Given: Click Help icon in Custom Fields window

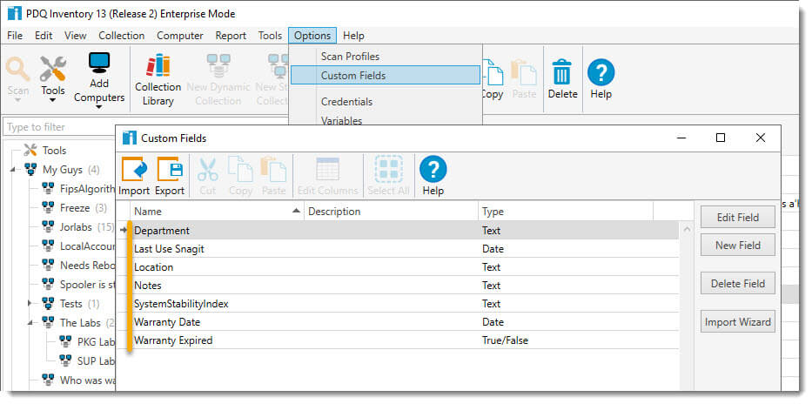Looking at the screenshot, I should tap(433, 170).
